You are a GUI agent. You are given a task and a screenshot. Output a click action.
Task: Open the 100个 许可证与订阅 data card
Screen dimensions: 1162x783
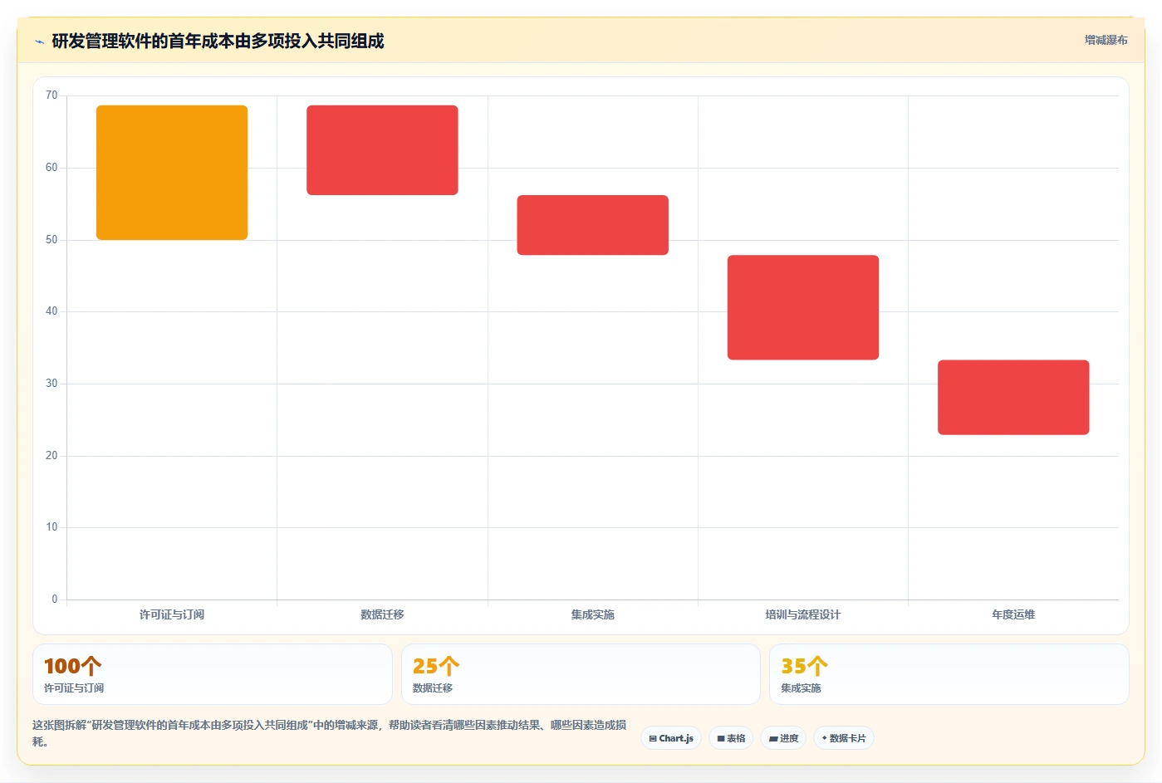pos(213,674)
